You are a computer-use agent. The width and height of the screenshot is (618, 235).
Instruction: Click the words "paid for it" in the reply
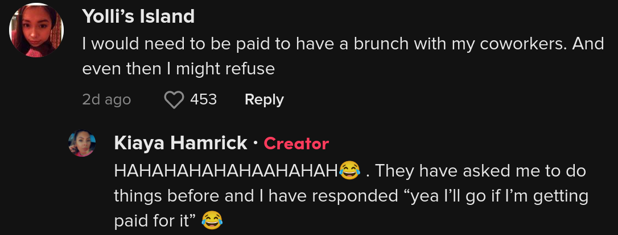pyautogui.click(x=153, y=220)
